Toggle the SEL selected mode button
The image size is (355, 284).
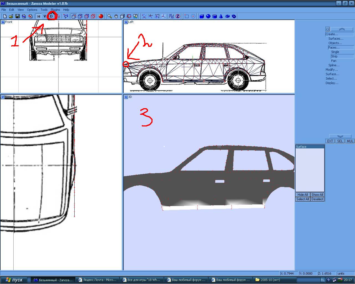[340, 141]
